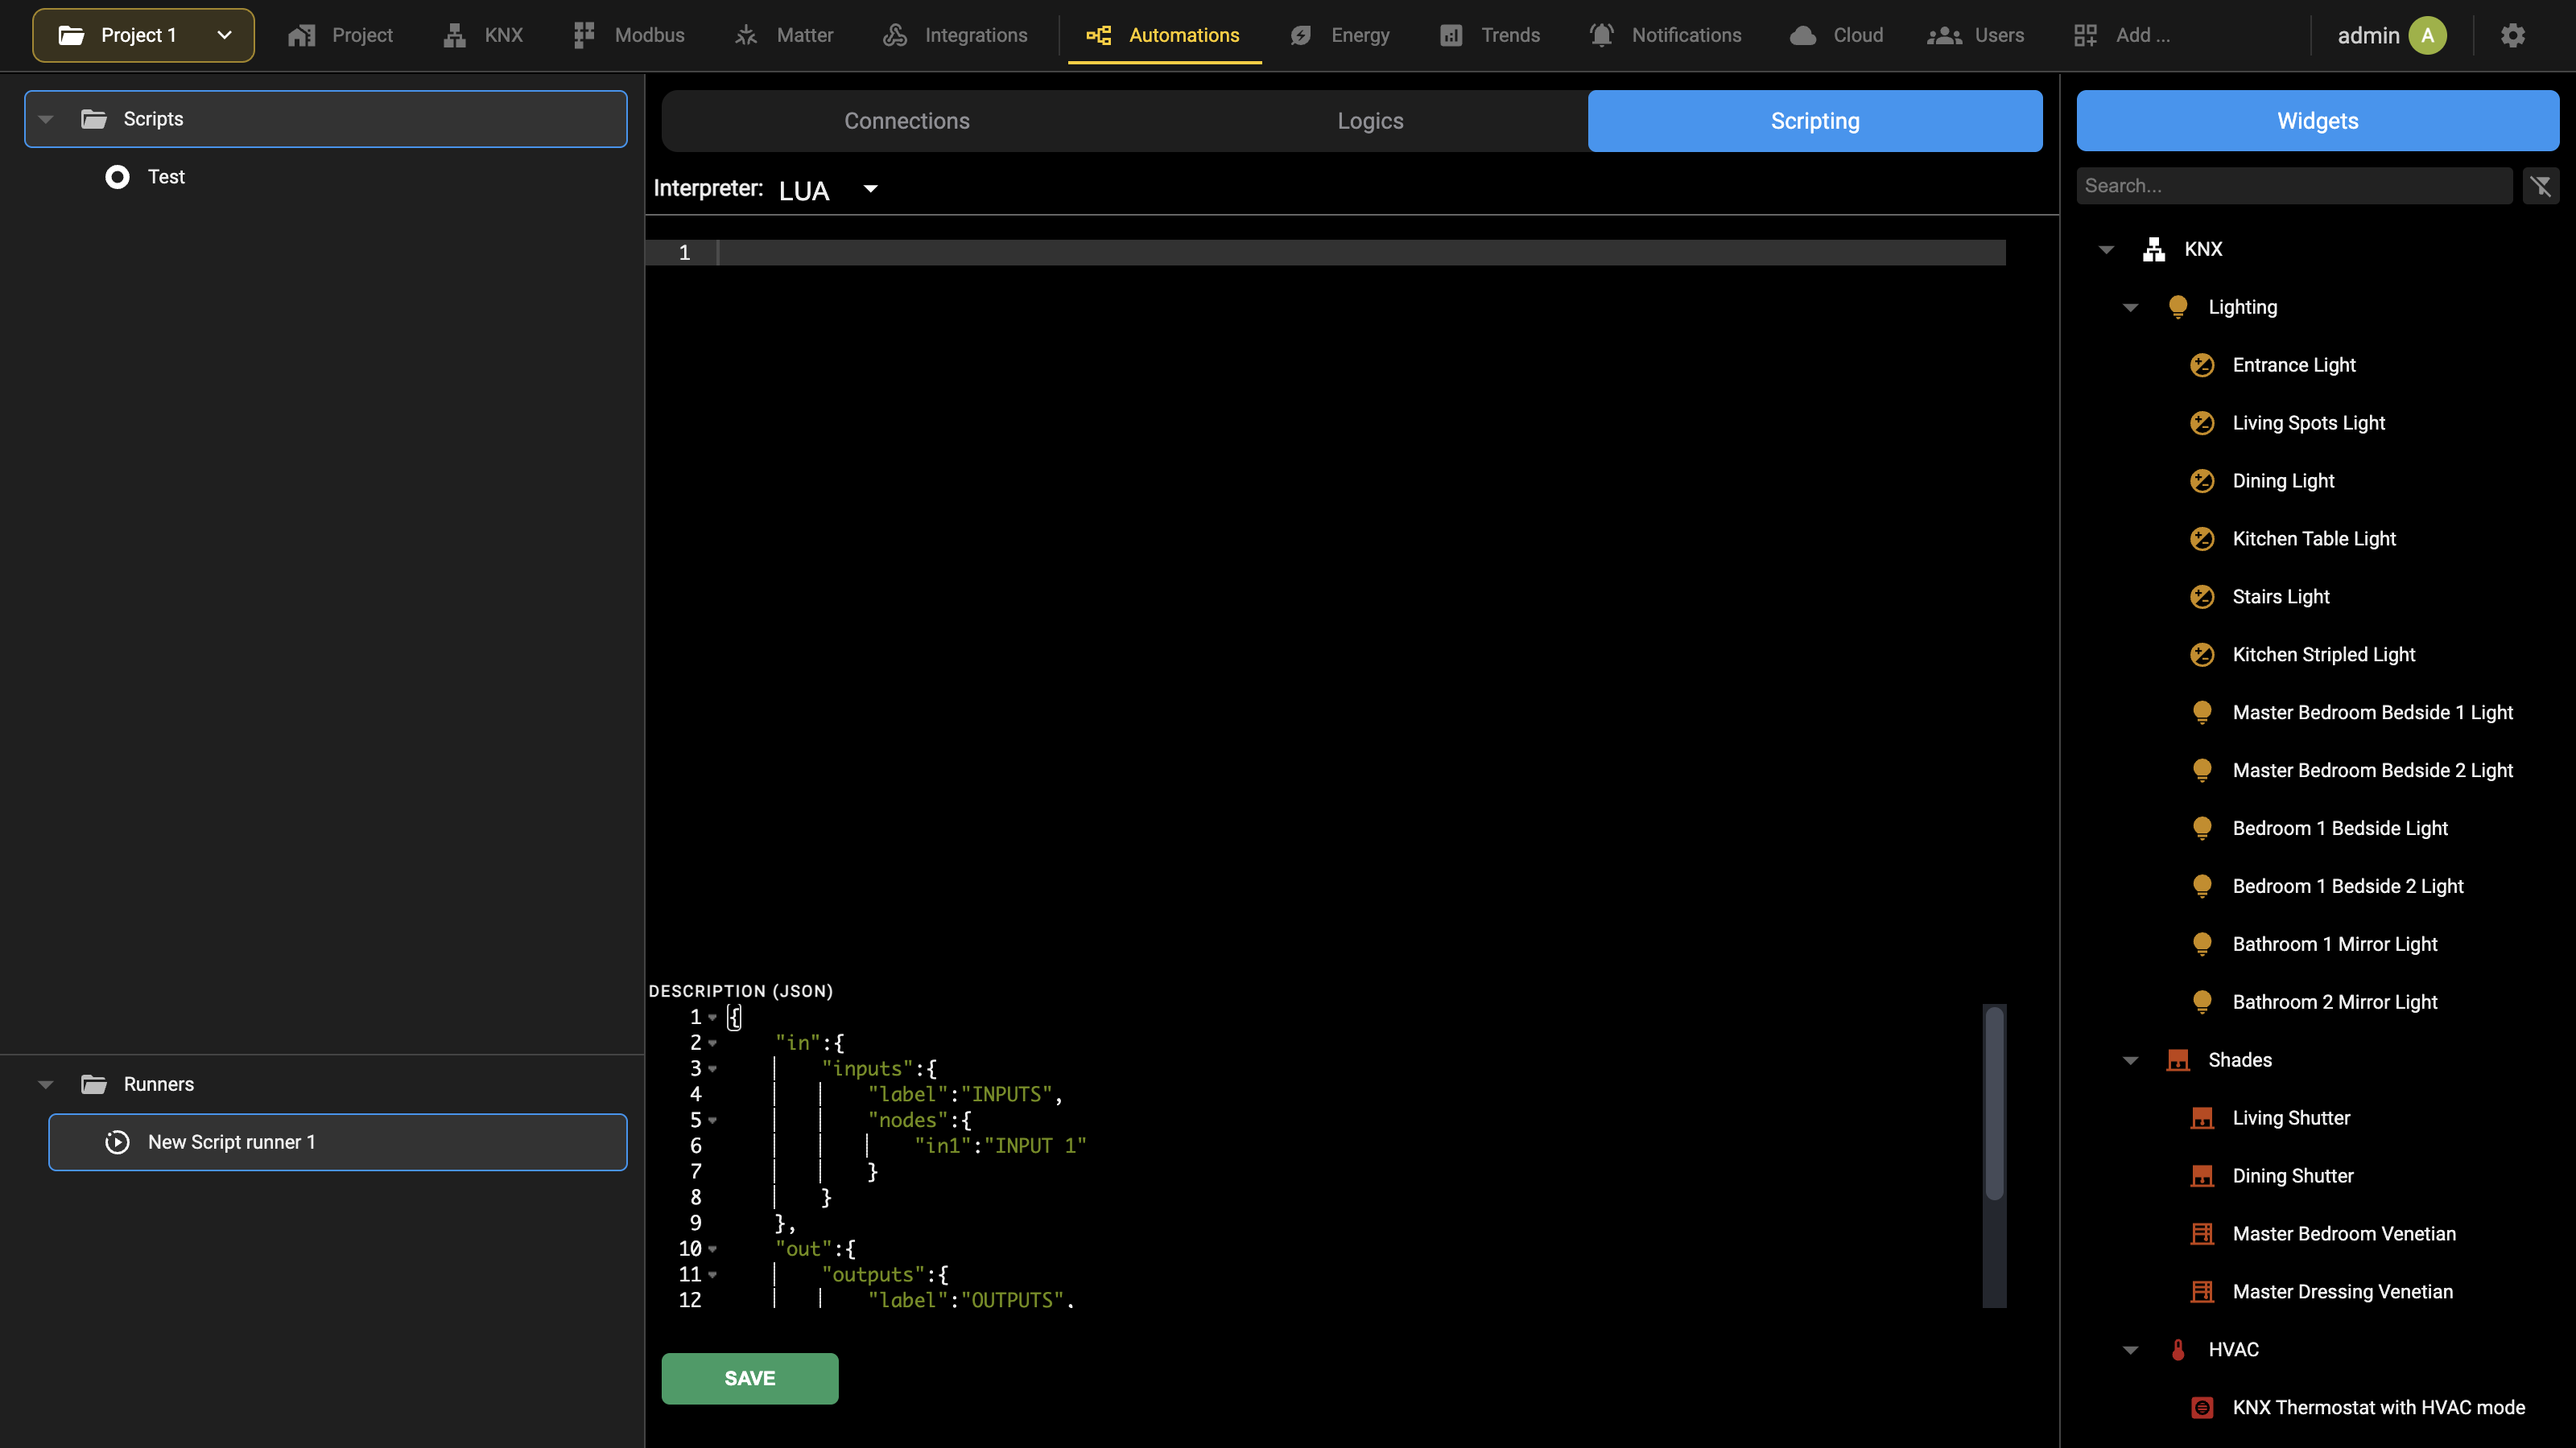Click the KNX Thermostat with HVAC mode icon

point(2202,1408)
